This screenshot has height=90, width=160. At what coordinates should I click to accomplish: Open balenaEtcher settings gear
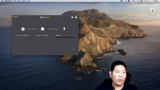click(72, 17)
